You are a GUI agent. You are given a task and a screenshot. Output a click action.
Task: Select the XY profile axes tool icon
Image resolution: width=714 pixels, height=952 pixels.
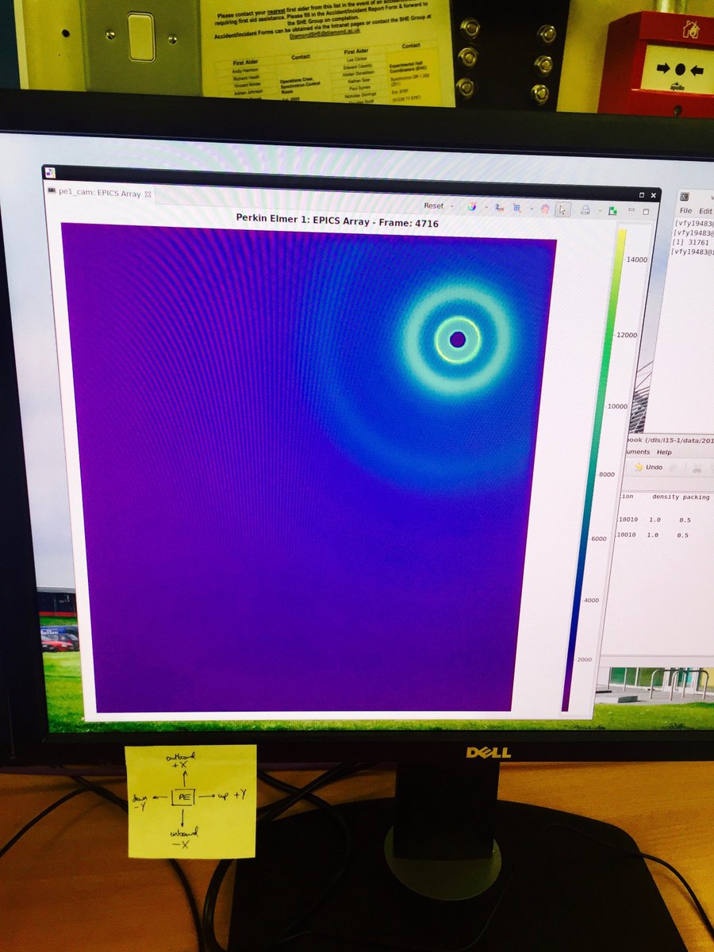[500, 207]
